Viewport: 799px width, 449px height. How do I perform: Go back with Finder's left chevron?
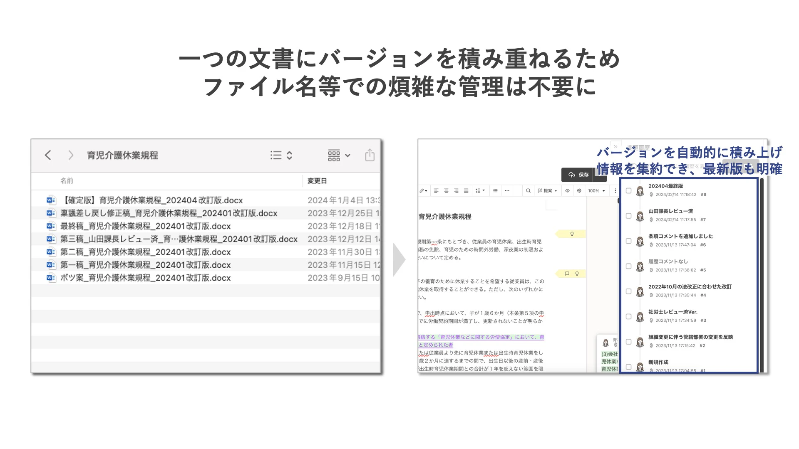point(48,155)
